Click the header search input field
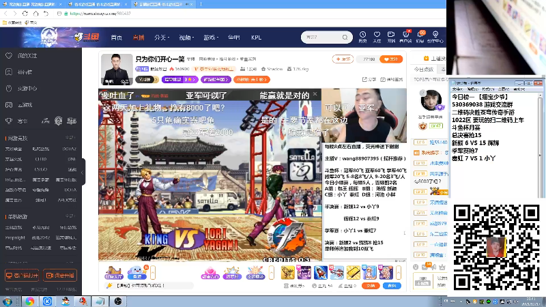This screenshot has width=546, height=307. click(322, 38)
